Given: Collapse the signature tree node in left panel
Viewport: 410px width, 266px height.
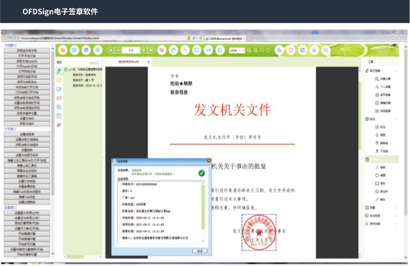Looking at the screenshot, I should pos(66,69).
